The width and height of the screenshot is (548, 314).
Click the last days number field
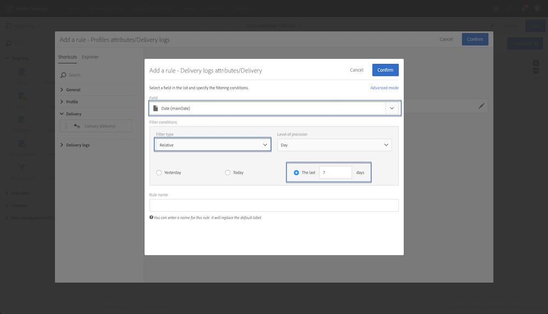[x=335, y=173]
